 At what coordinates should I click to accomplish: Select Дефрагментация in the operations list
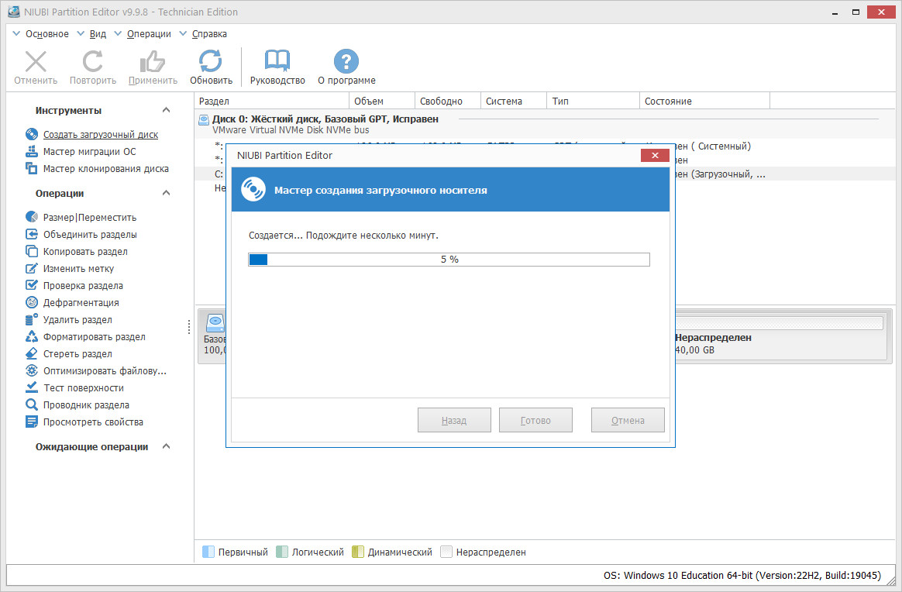[81, 303]
